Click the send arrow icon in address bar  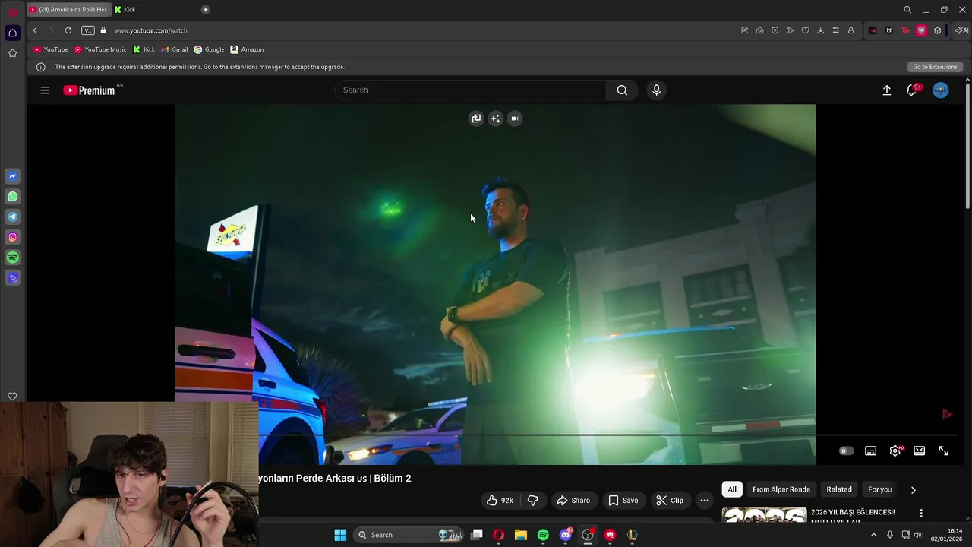pyautogui.click(x=790, y=30)
